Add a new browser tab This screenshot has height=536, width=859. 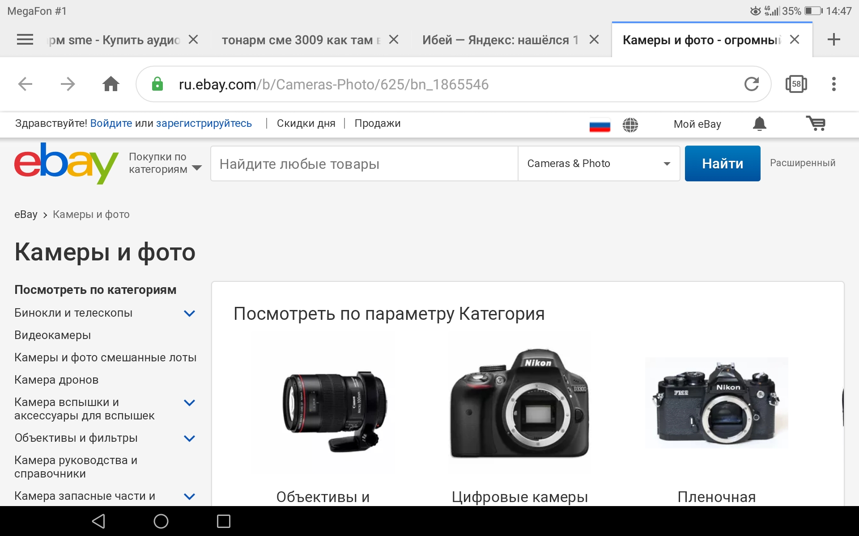point(833,40)
